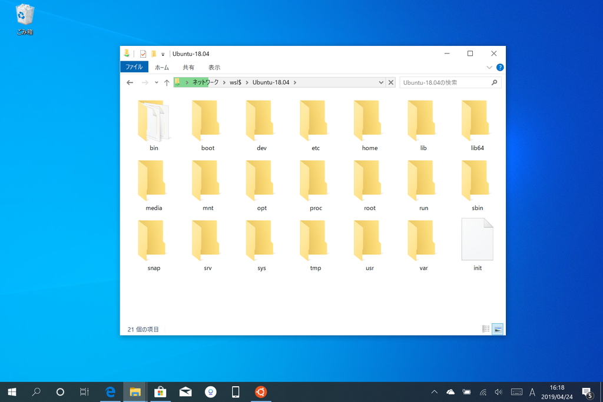Open the lib folder
This screenshot has height=402, width=603.
[x=423, y=125]
